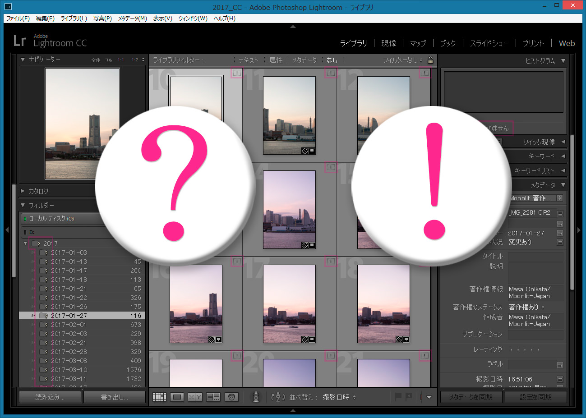Set navigator zoom to 1:1
586x418 pixels.
(120, 60)
